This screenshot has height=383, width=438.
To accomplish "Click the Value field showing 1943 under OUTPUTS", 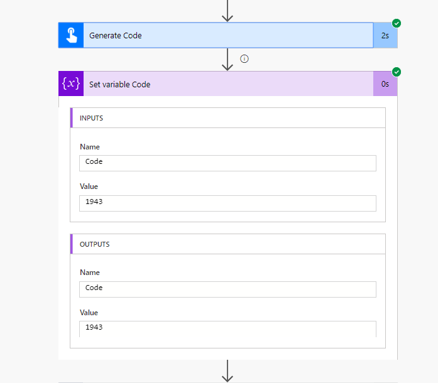I will [227, 328].
